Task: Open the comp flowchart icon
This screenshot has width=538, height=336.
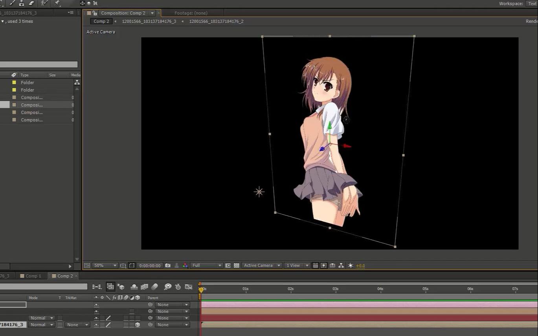Action: coord(341,266)
